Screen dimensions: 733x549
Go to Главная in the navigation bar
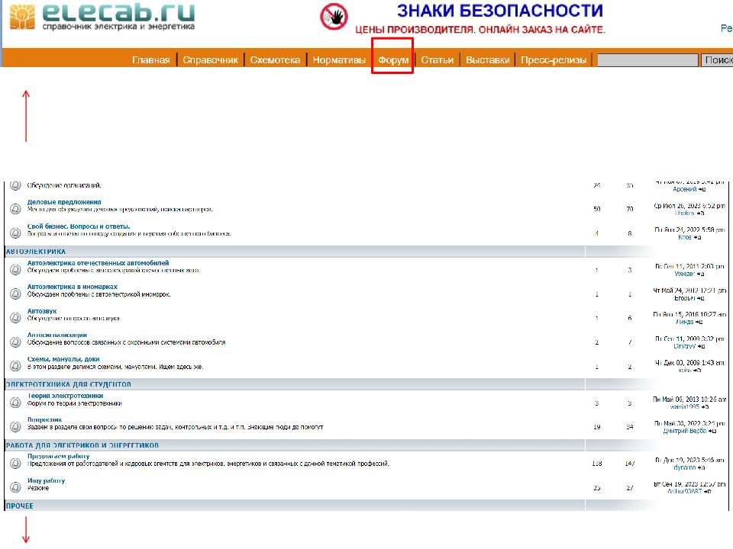click(150, 60)
